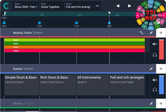Select the Organ backing track
The image size is (166, 112).
pos(74,51)
